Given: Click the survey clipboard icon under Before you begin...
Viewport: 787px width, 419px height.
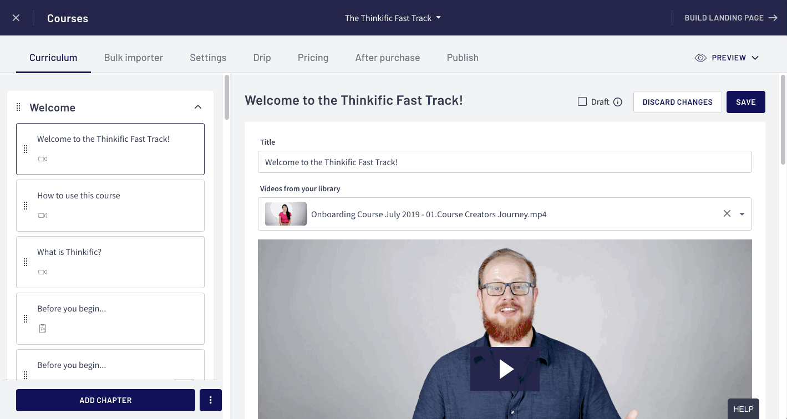Looking at the screenshot, I should point(43,329).
